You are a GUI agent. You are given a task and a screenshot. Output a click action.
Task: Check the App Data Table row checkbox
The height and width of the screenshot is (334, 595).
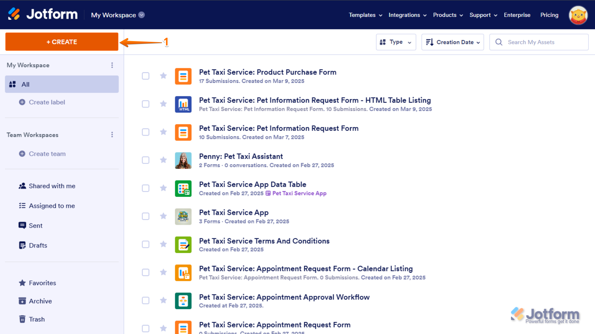click(146, 188)
